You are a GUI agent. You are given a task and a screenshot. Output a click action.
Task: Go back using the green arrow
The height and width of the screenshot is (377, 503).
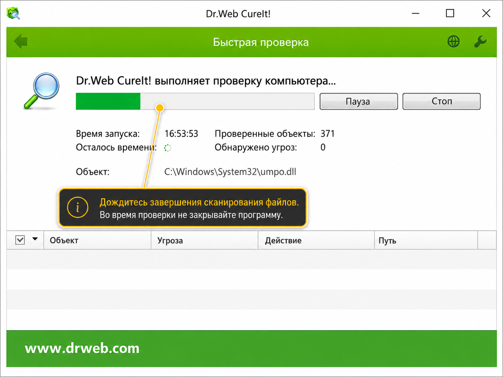pyautogui.click(x=20, y=42)
